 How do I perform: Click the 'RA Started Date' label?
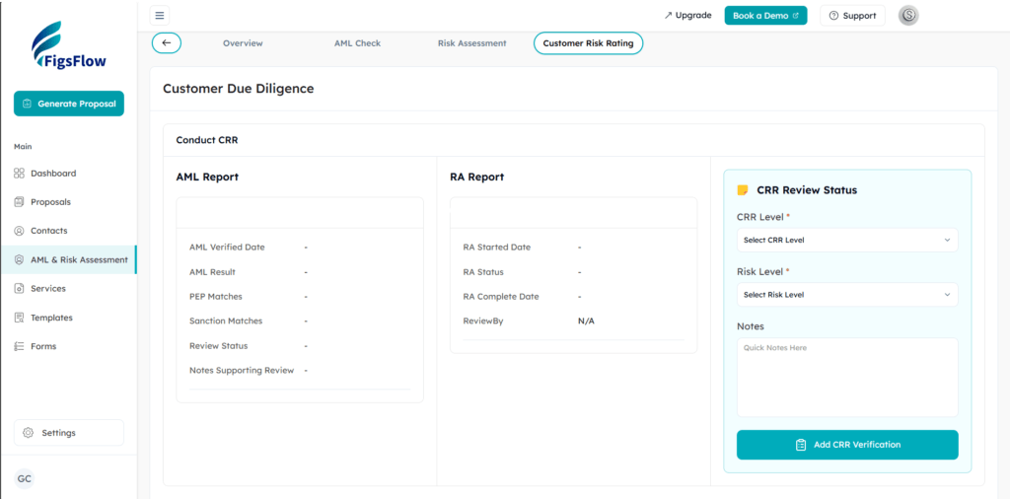[497, 248]
